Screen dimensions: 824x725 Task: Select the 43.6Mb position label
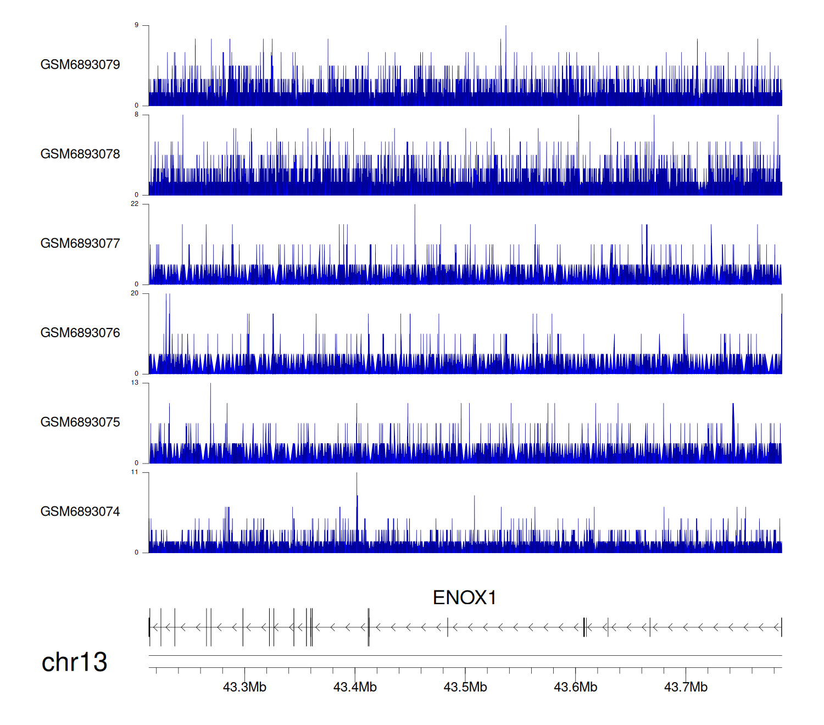pos(575,687)
